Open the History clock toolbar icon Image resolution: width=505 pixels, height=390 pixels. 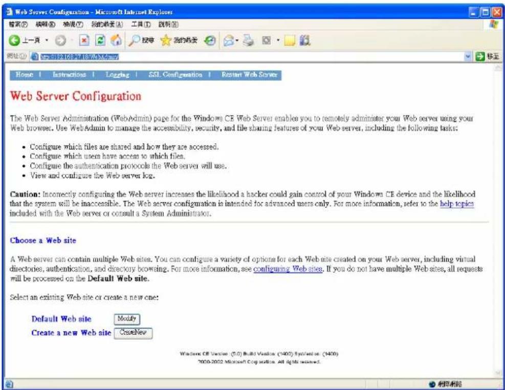(210, 40)
